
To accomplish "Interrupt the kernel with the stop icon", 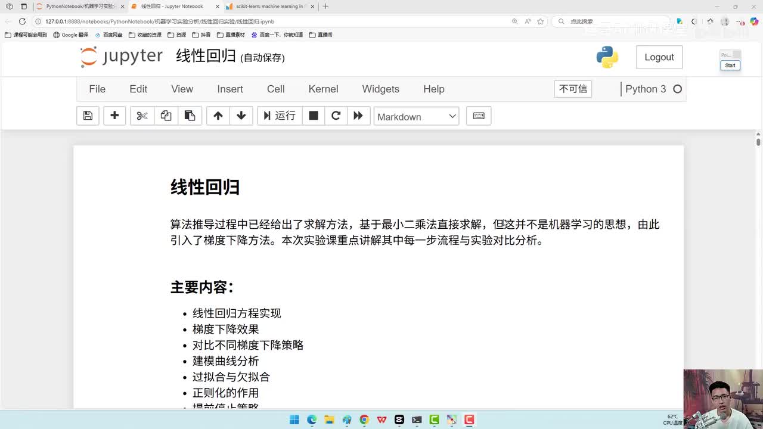I will (x=313, y=116).
